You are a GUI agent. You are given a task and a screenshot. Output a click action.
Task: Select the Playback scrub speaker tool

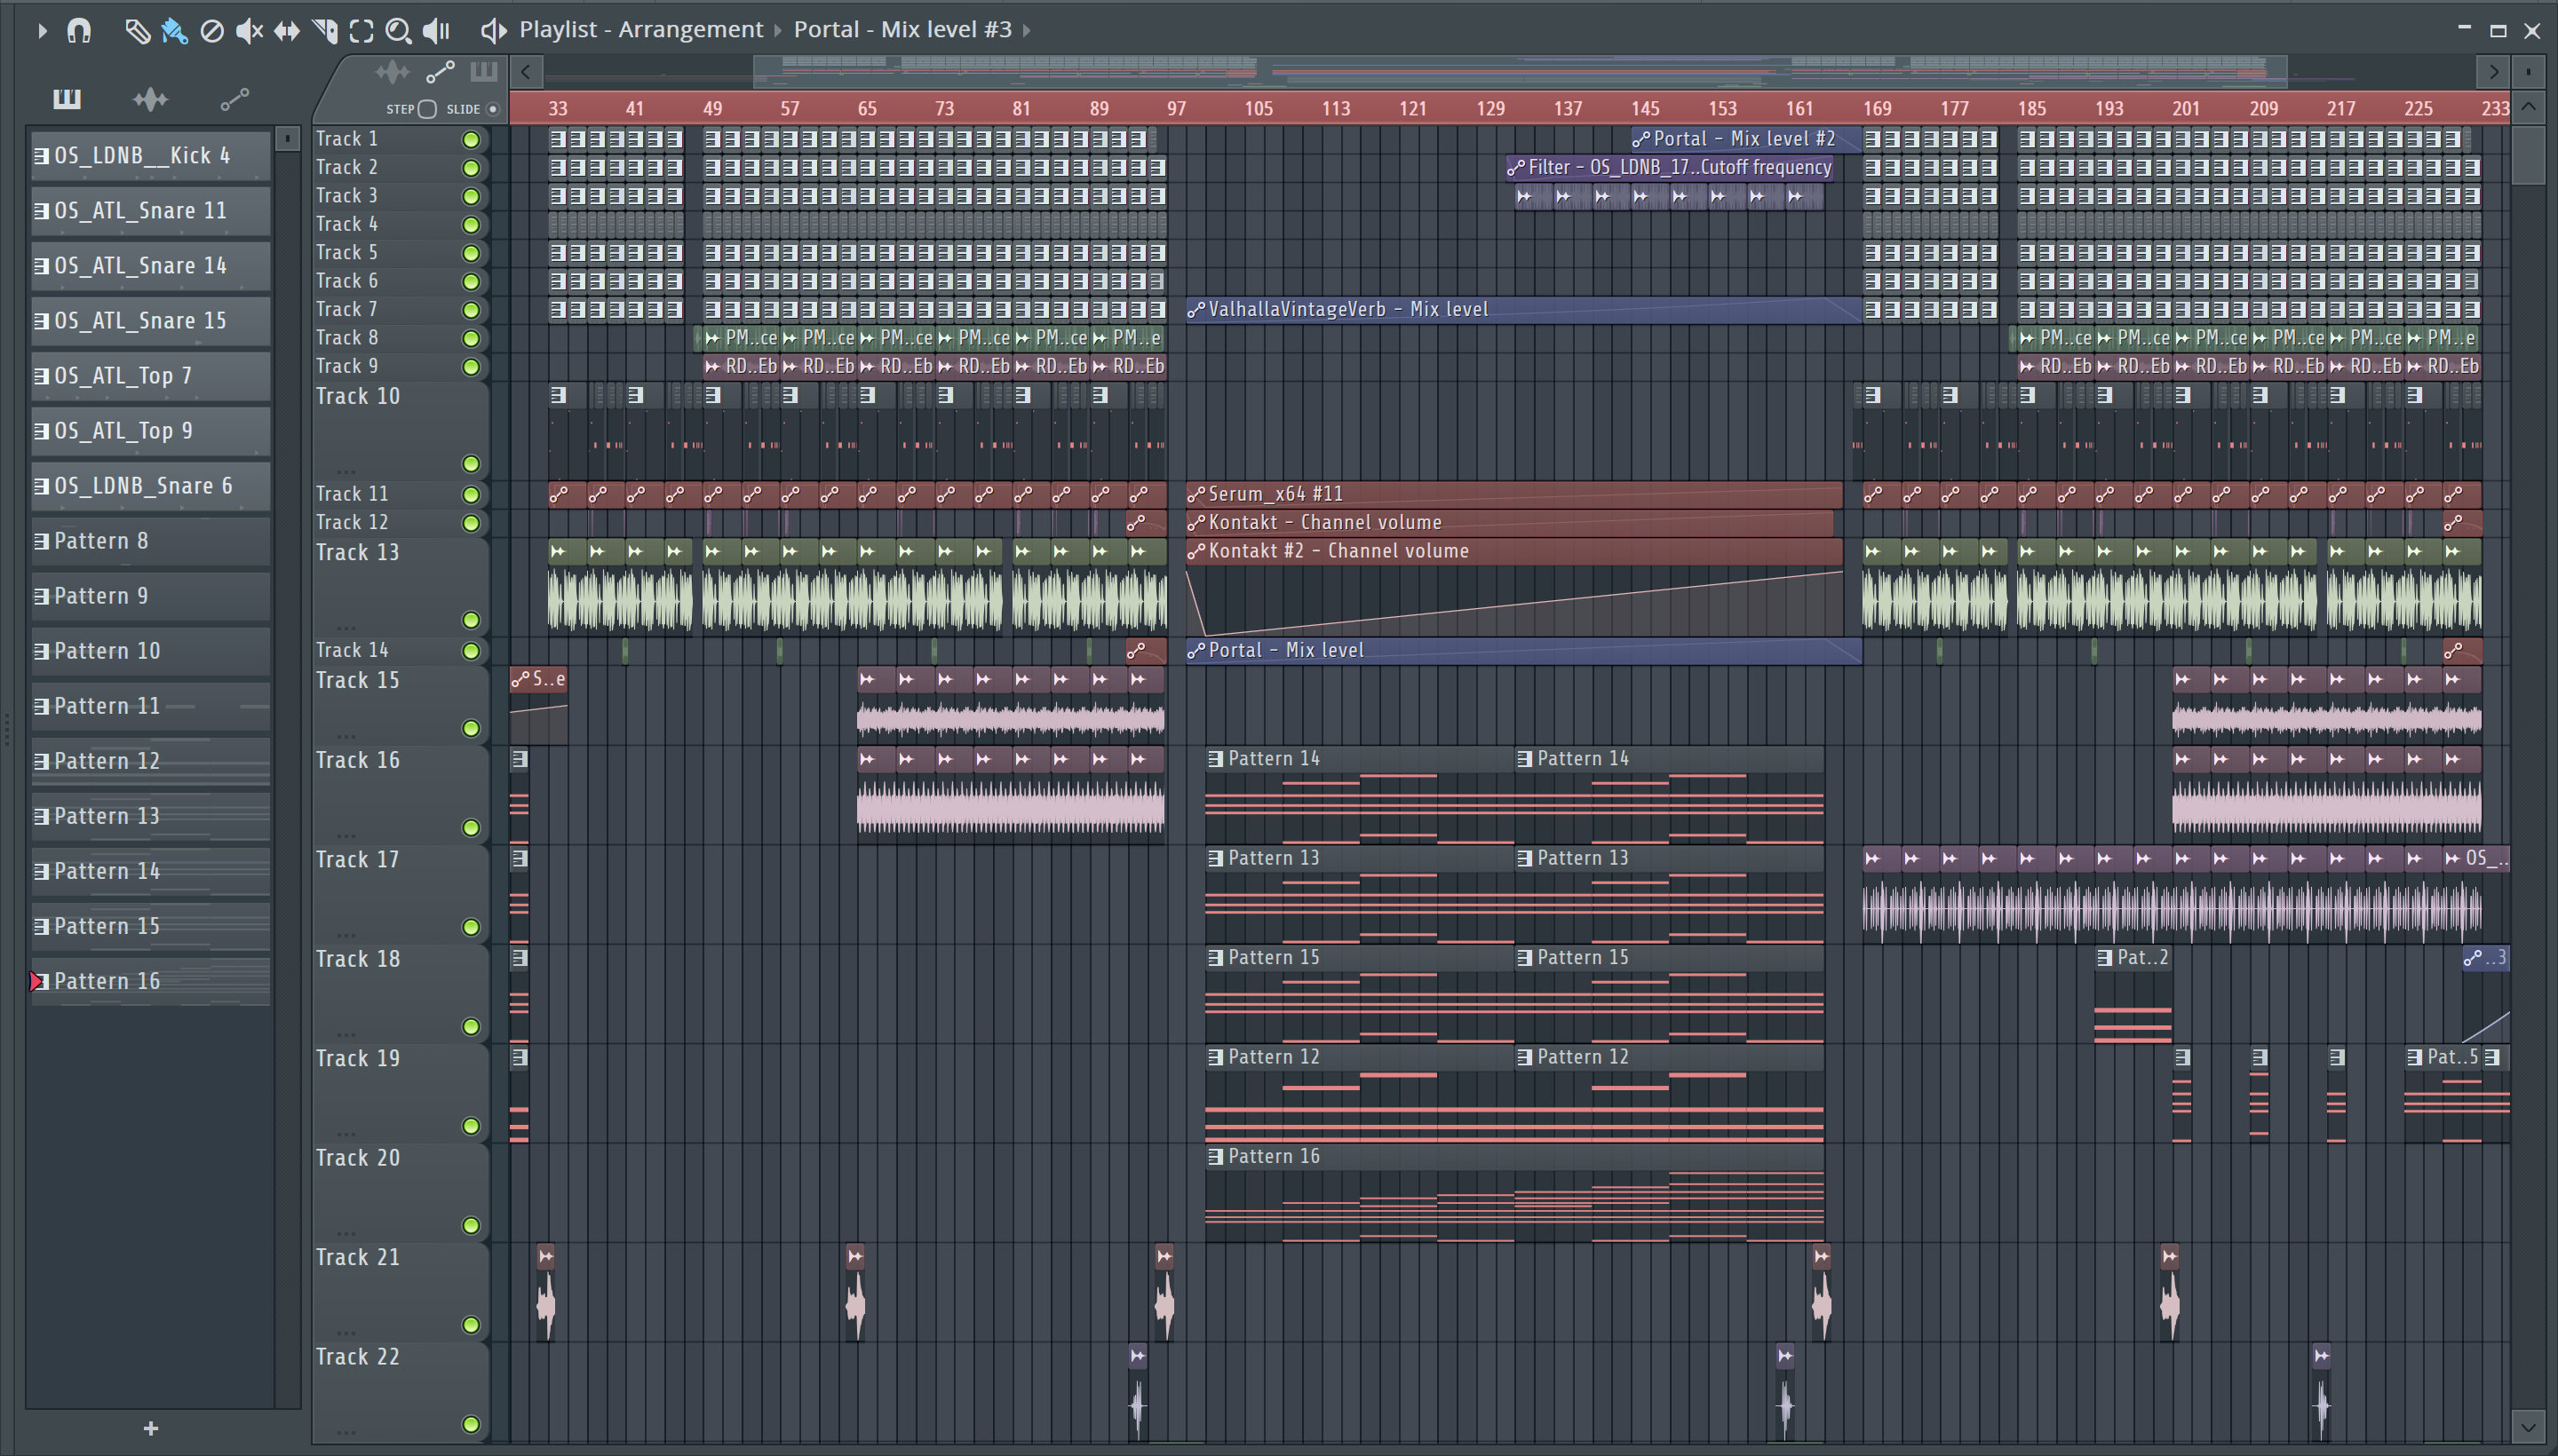436,31
